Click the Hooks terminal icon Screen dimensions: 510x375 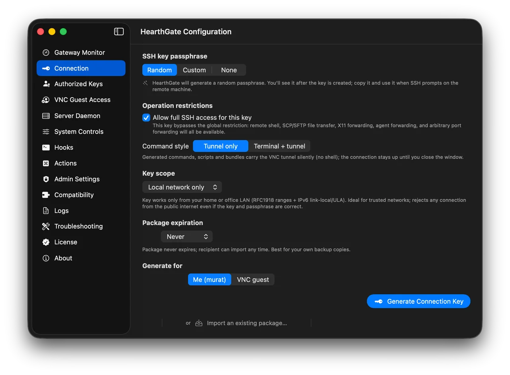pos(46,147)
